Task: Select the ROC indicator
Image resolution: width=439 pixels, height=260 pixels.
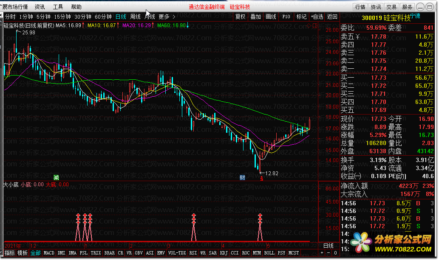Action: [x=246, y=253]
